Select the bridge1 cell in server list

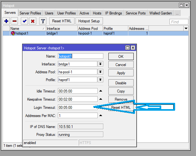[x=62, y=33]
